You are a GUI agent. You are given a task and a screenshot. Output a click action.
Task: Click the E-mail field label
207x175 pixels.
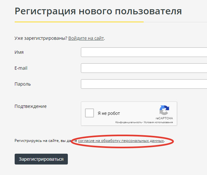click(x=21, y=68)
